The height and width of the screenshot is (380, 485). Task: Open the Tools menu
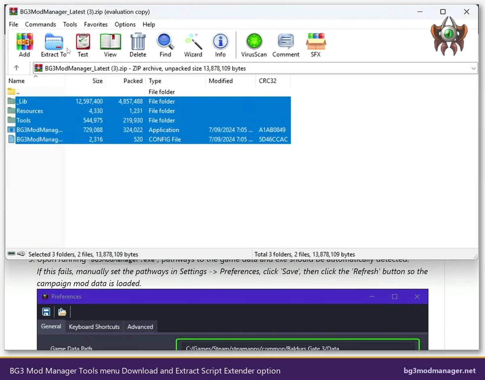coord(70,24)
